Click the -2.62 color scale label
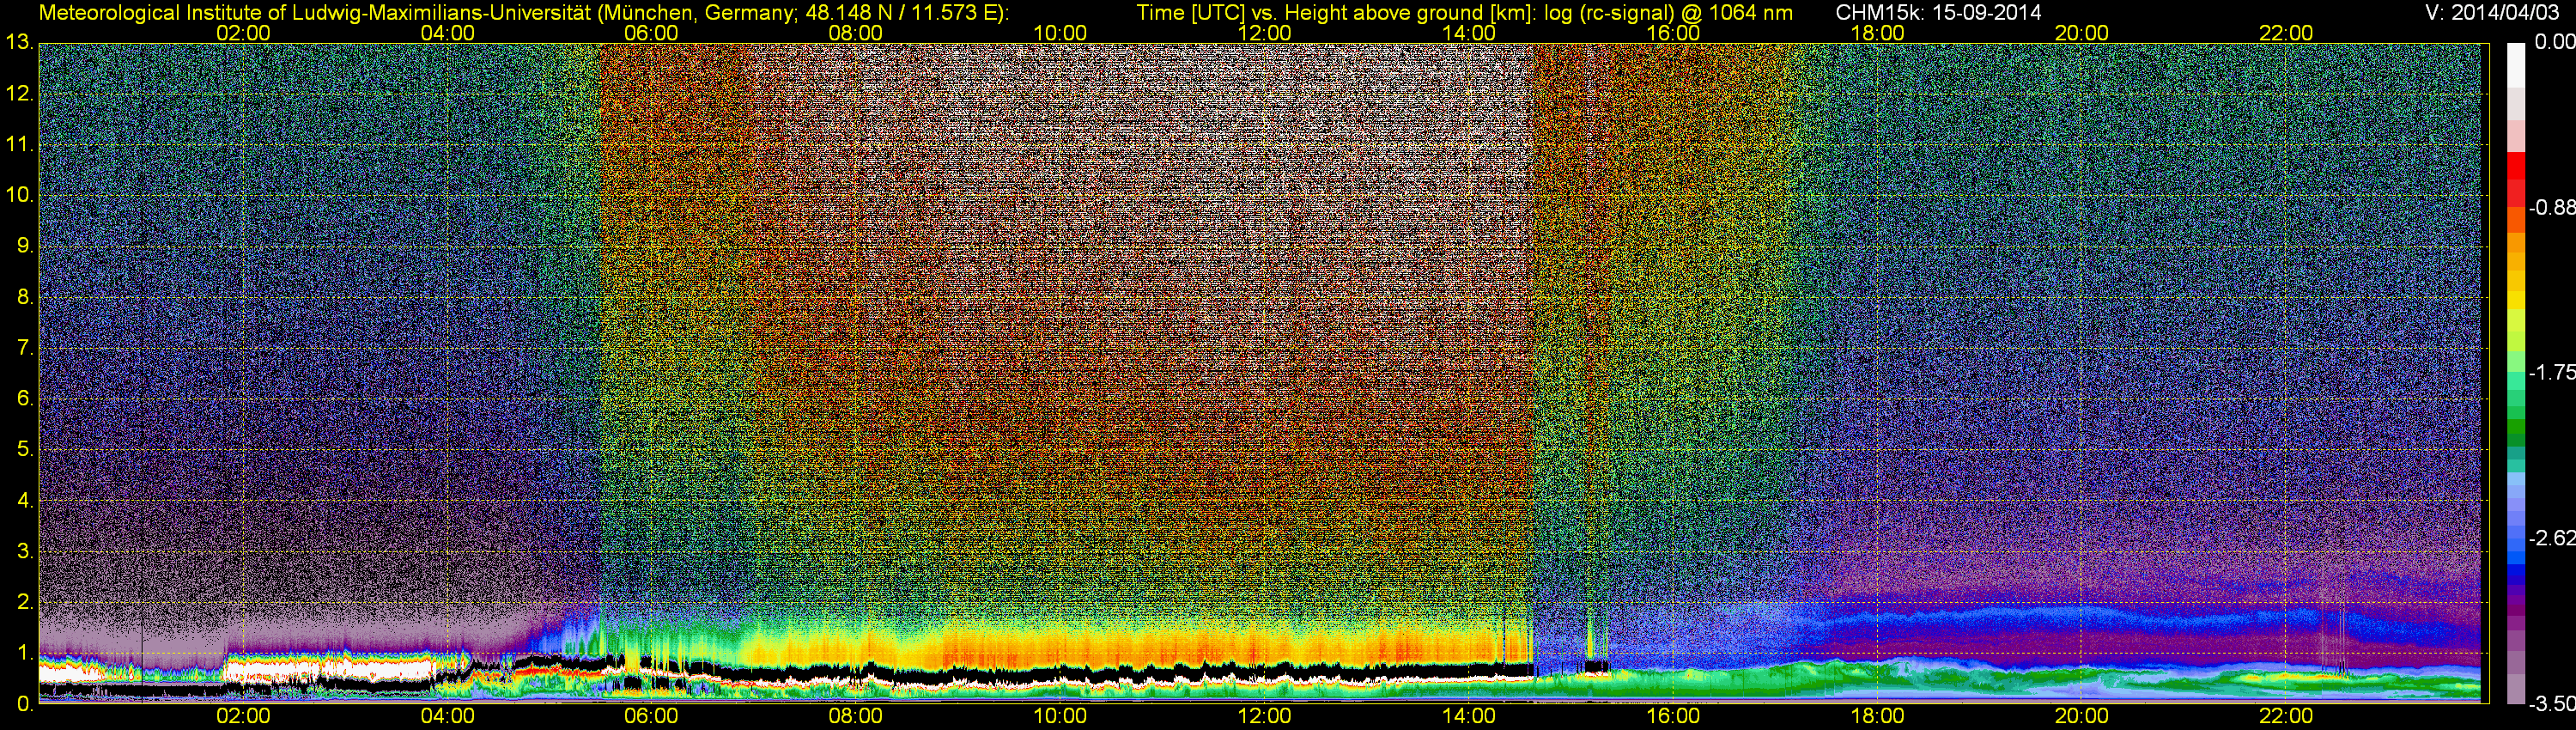This screenshot has width=2576, height=730. (x=2552, y=539)
